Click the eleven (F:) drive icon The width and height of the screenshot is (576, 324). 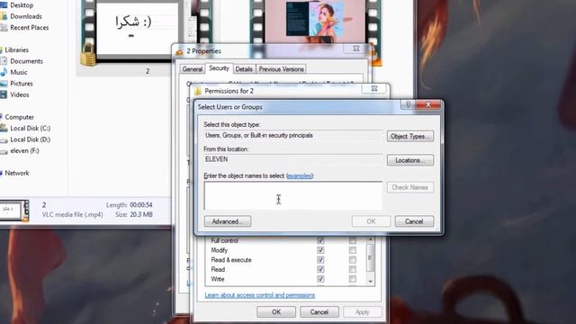coord(4,150)
